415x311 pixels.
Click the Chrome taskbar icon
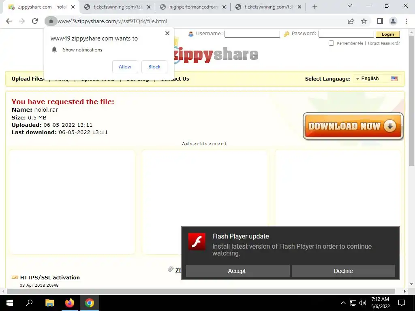90,303
